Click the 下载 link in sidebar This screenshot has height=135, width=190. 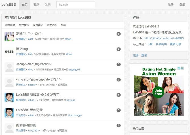pyautogui.click(x=150, y=44)
